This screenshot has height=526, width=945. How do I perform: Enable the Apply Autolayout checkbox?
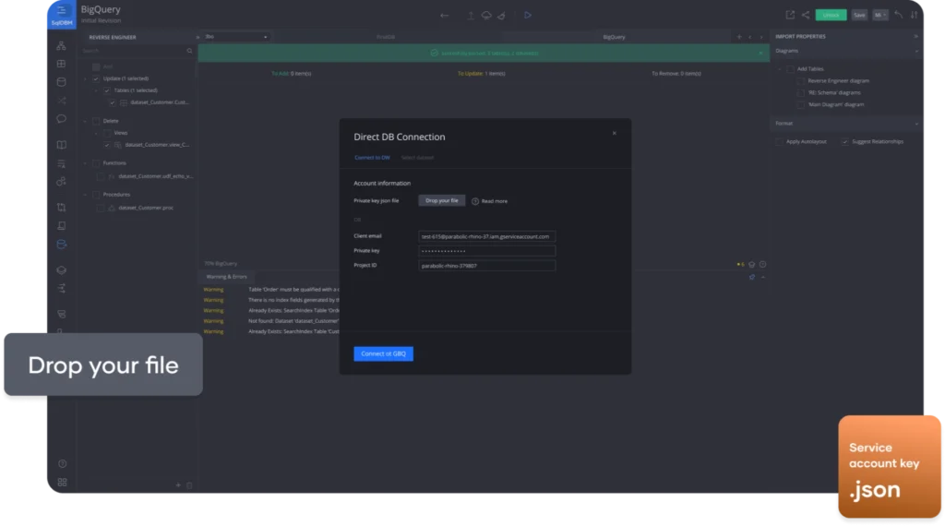click(x=780, y=141)
